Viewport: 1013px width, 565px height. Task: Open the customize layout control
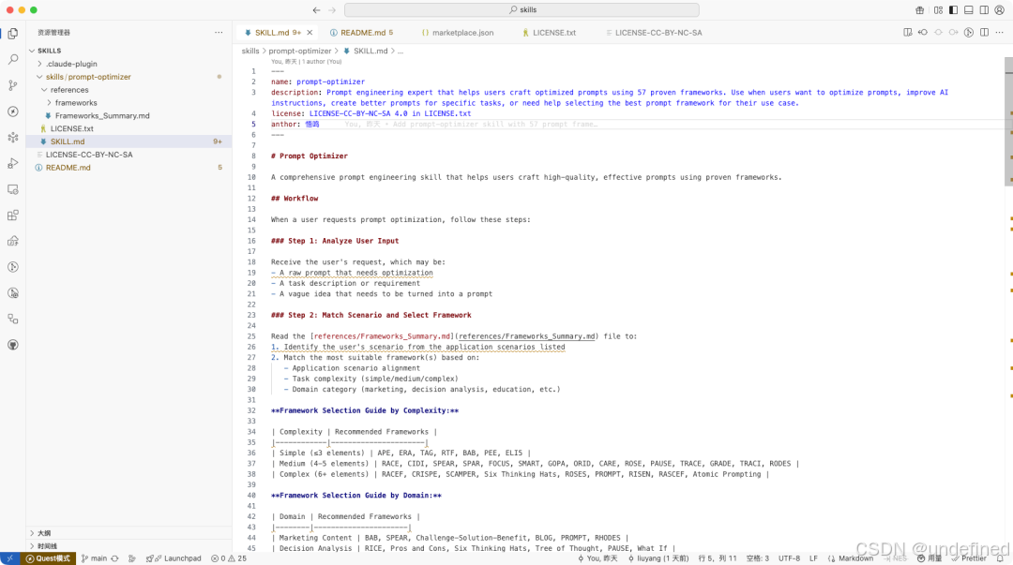click(x=938, y=9)
